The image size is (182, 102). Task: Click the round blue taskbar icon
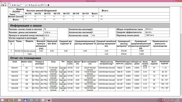click(31, 100)
